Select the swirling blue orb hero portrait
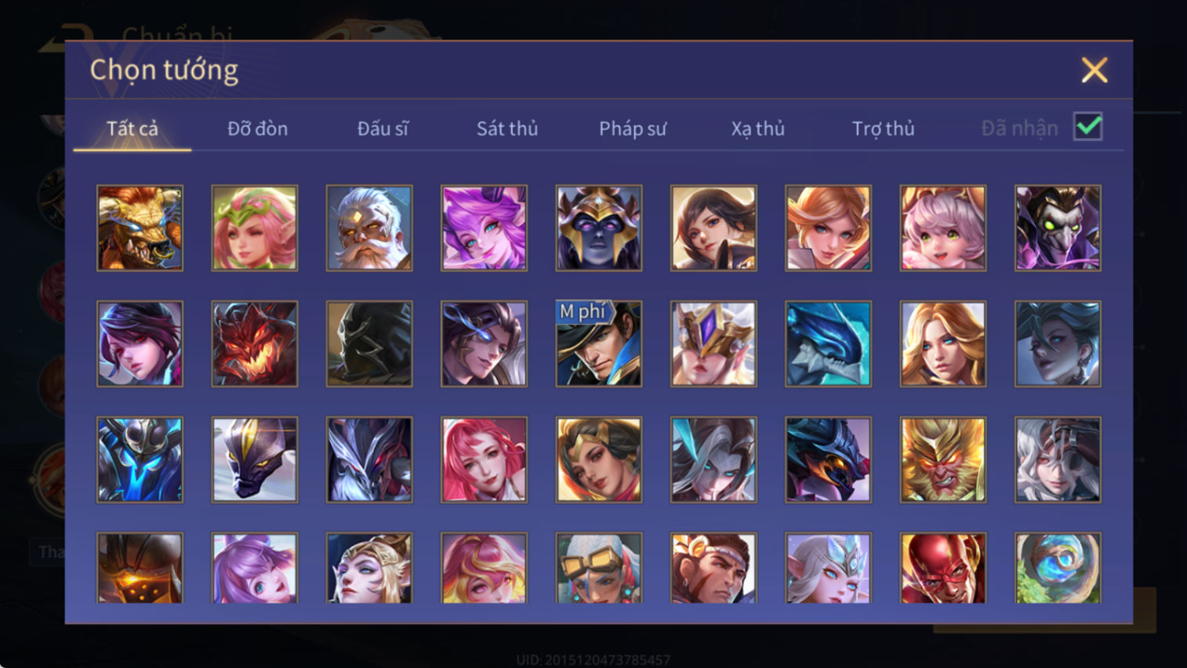The height and width of the screenshot is (668, 1187). tap(1058, 568)
